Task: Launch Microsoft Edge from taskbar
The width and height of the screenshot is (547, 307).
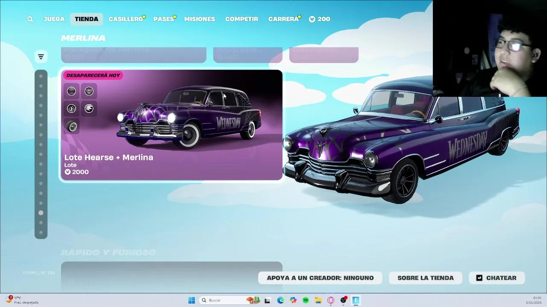Action: 280,300
